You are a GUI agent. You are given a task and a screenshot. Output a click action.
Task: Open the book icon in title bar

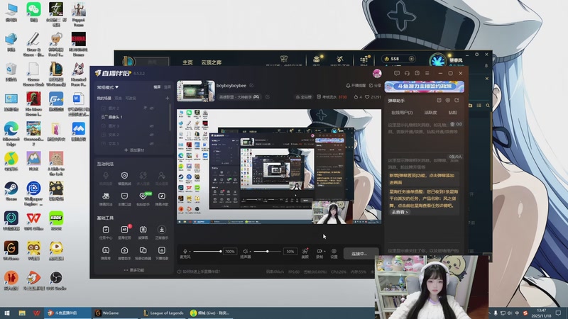[417, 73]
